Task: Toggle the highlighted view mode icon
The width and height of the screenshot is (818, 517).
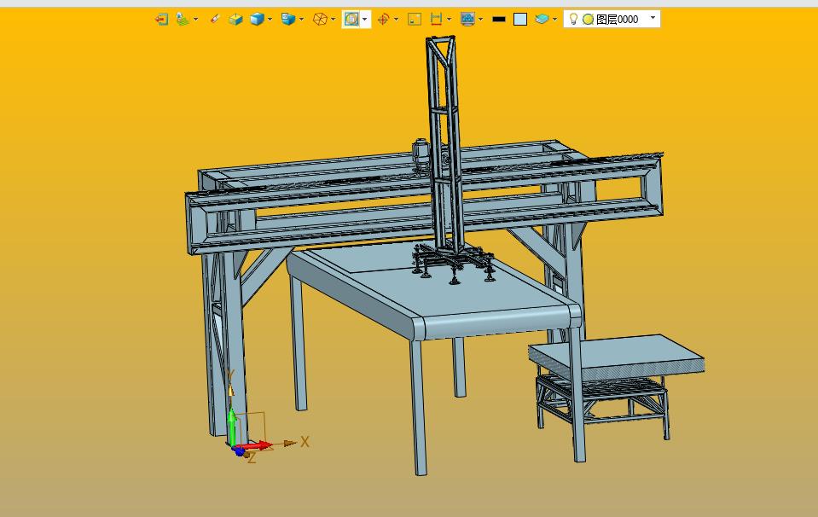Action: tap(351, 20)
